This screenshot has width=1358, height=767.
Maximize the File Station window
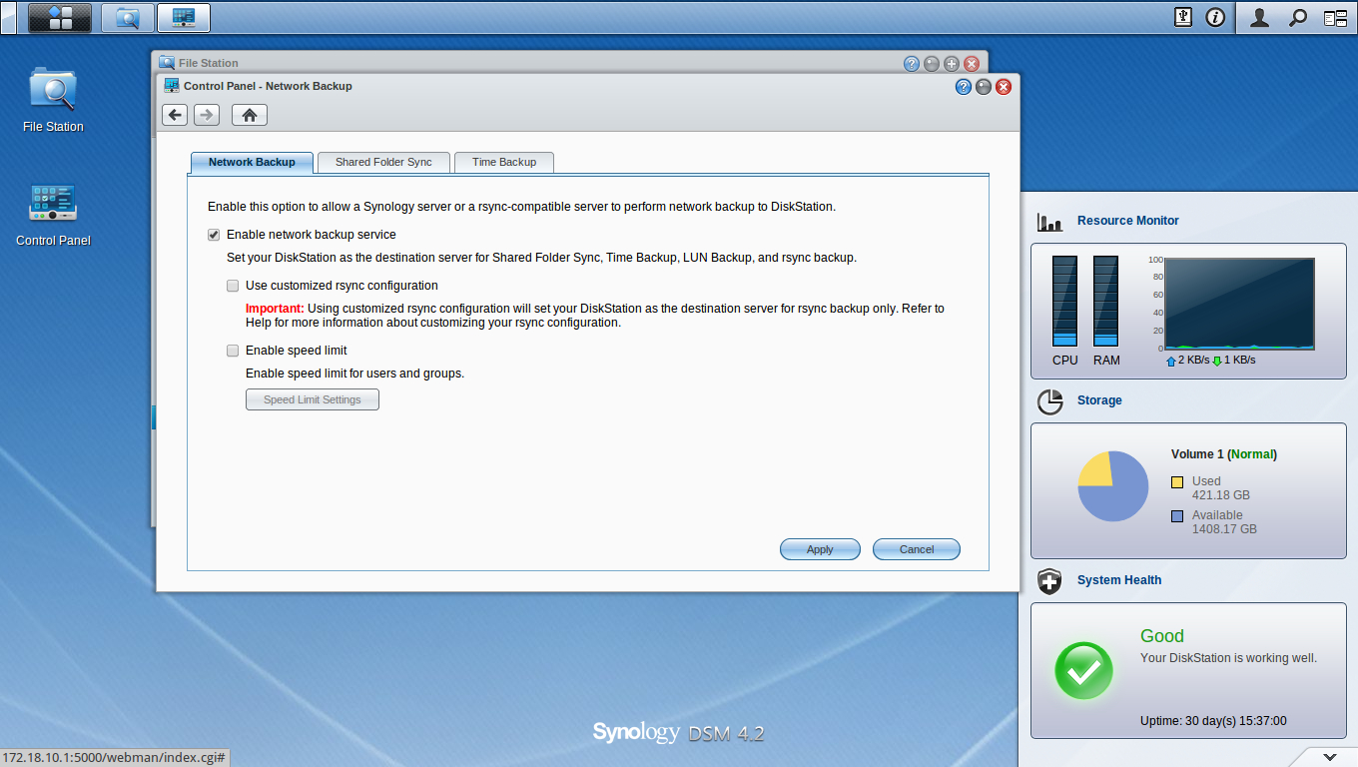(x=952, y=64)
